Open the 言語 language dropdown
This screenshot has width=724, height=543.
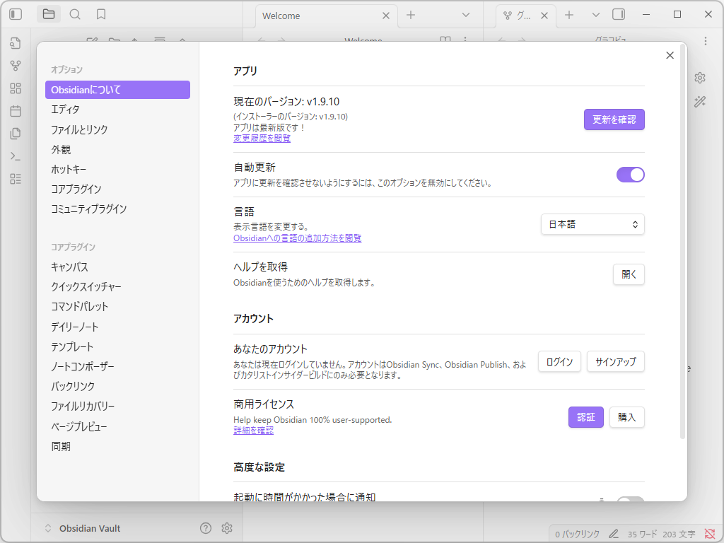click(x=592, y=224)
